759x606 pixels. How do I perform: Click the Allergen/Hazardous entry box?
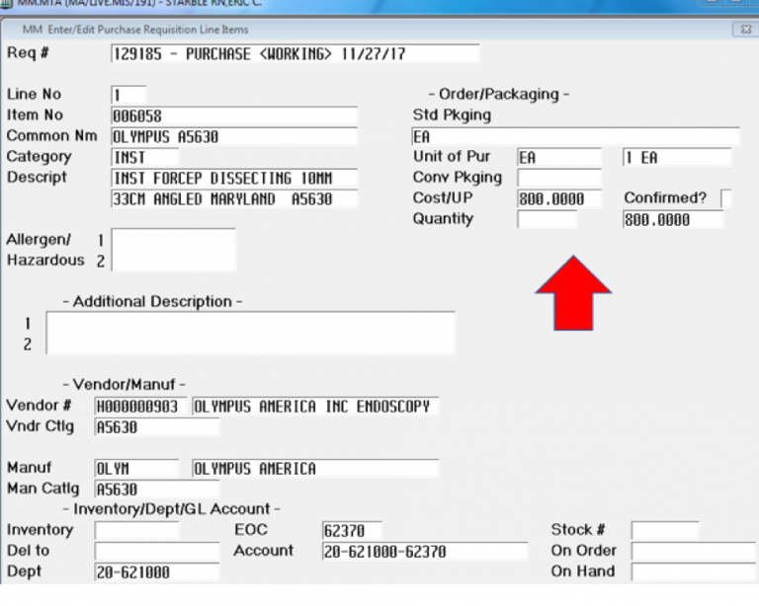(x=173, y=250)
